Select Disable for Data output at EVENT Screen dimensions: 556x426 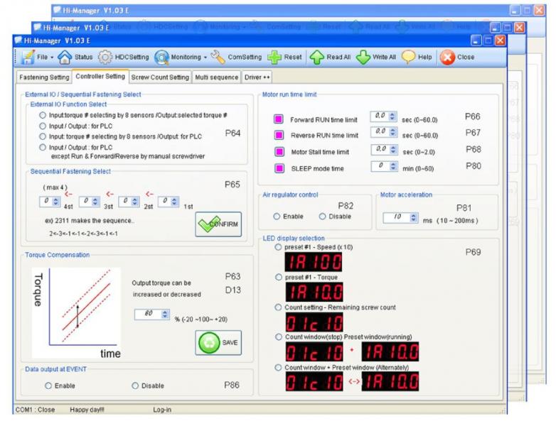135,386
